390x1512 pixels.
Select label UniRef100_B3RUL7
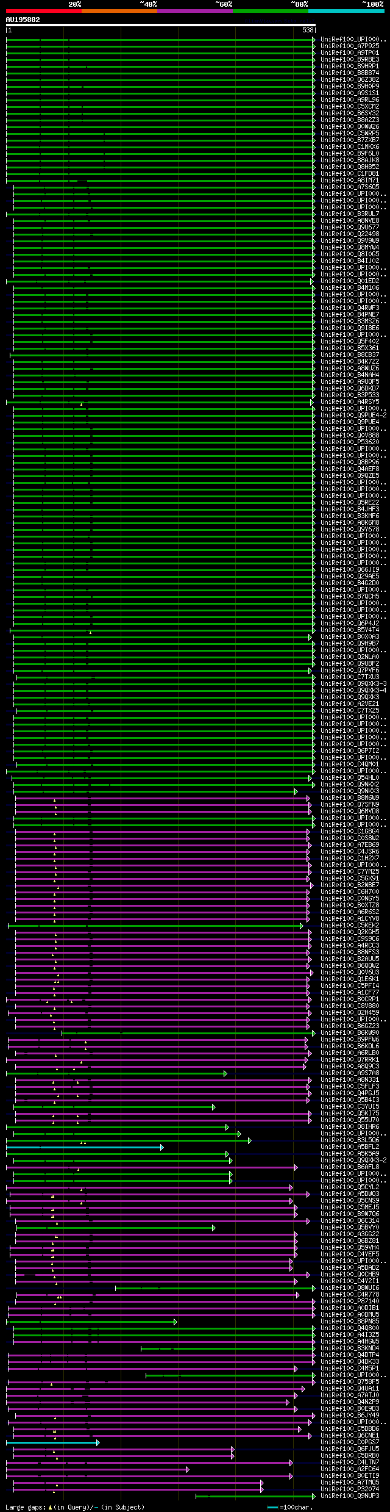(350, 214)
